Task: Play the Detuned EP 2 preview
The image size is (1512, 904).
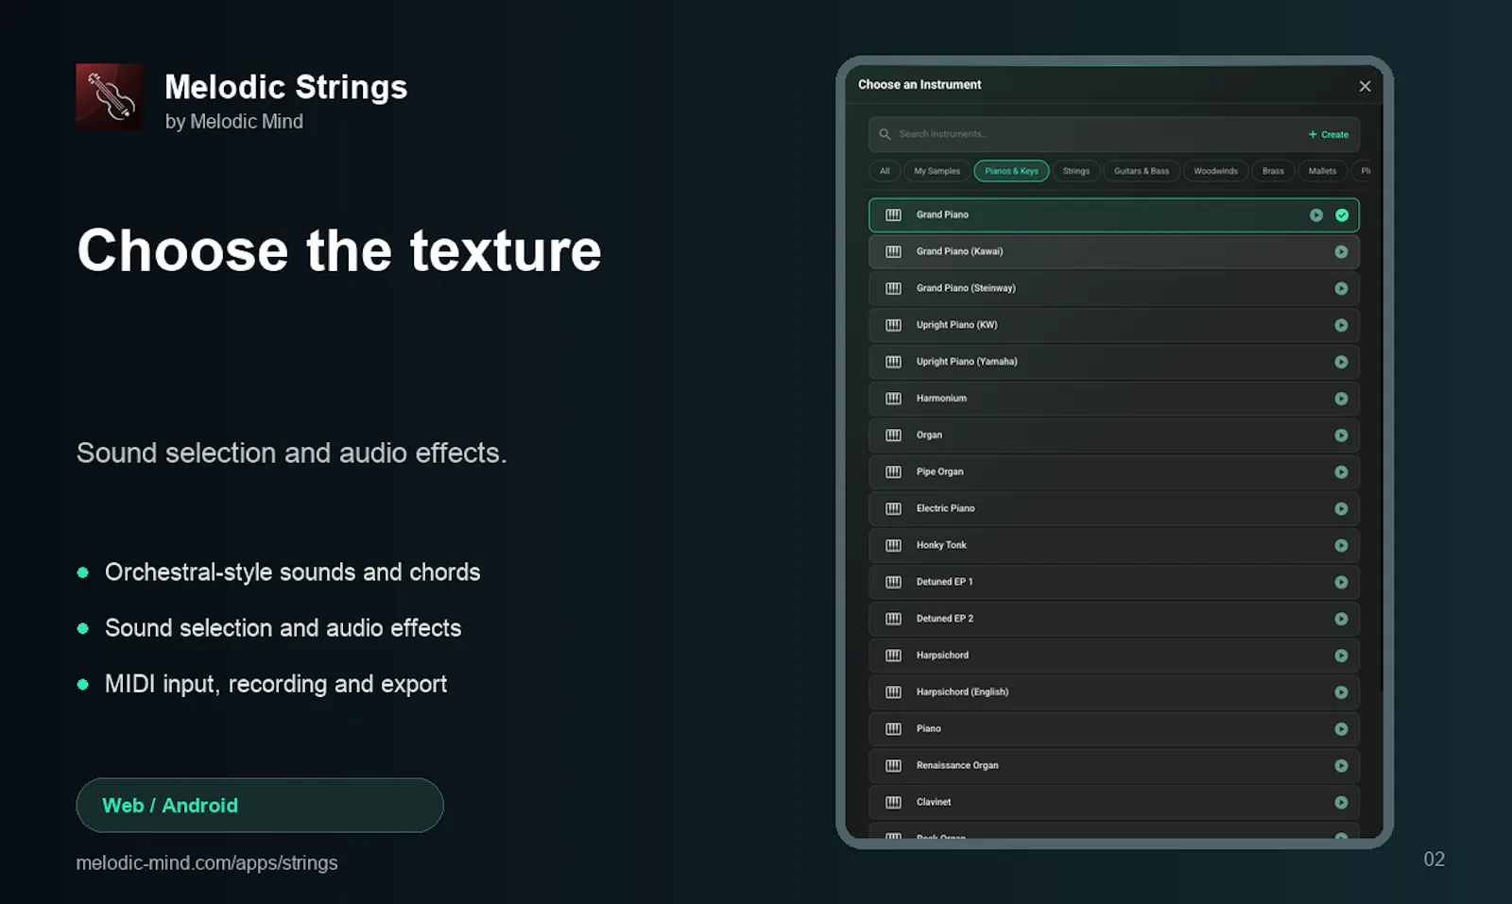Action: 1341,619
